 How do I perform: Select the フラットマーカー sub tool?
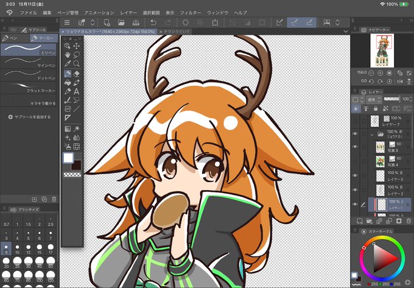28,88
